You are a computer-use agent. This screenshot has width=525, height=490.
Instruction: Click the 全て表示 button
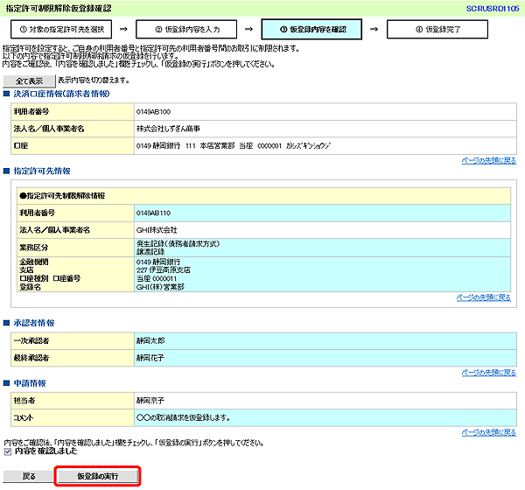coord(29,80)
